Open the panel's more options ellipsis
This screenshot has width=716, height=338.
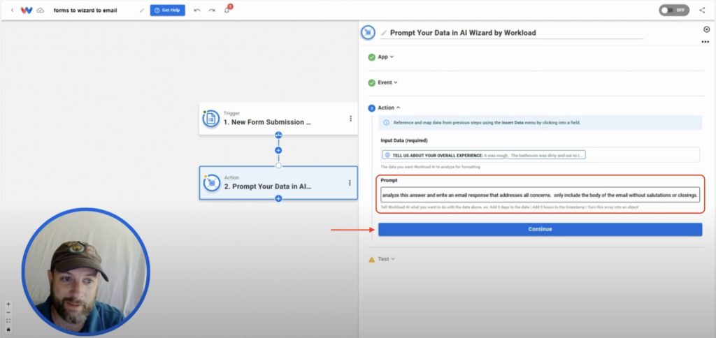706,42
